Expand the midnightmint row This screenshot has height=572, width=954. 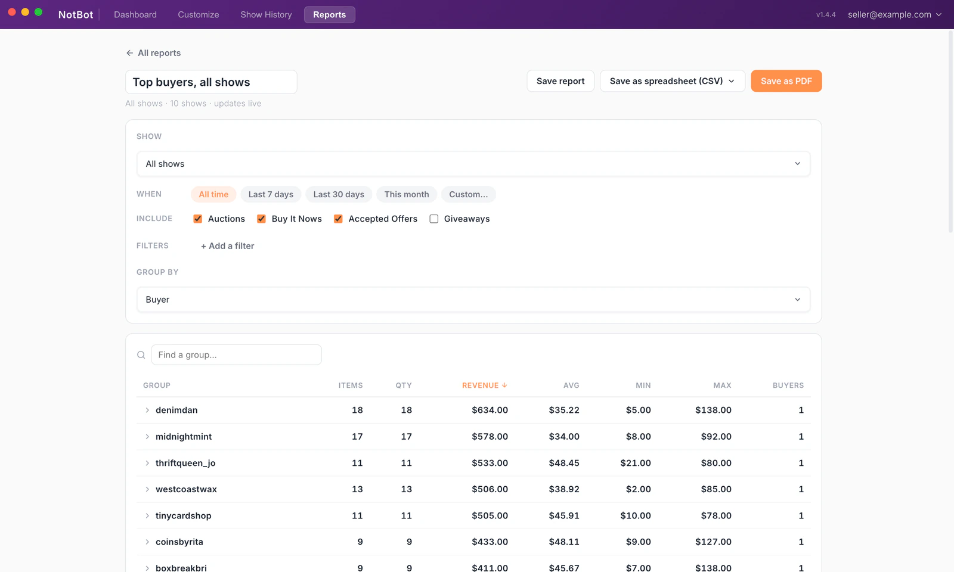(147, 437)
